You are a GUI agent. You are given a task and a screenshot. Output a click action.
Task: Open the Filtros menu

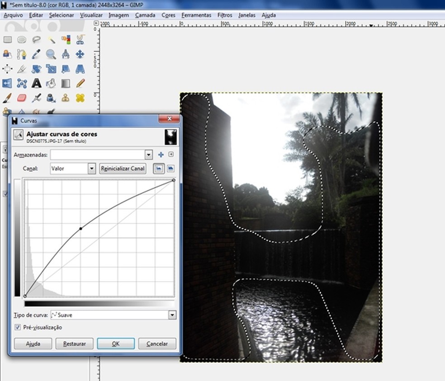pos(225,15)
